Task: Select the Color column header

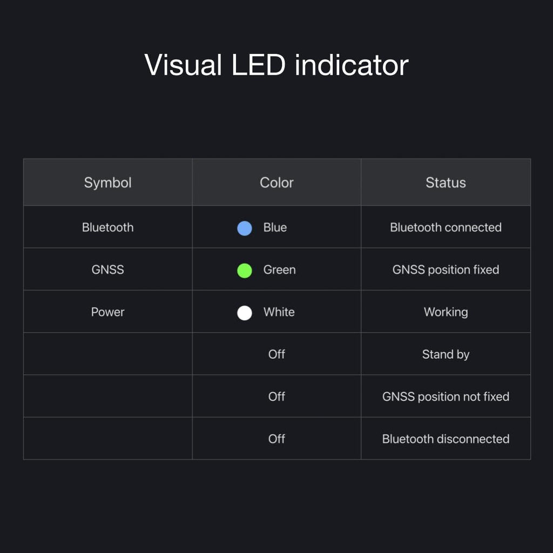Action: click(x=276, y=183)
